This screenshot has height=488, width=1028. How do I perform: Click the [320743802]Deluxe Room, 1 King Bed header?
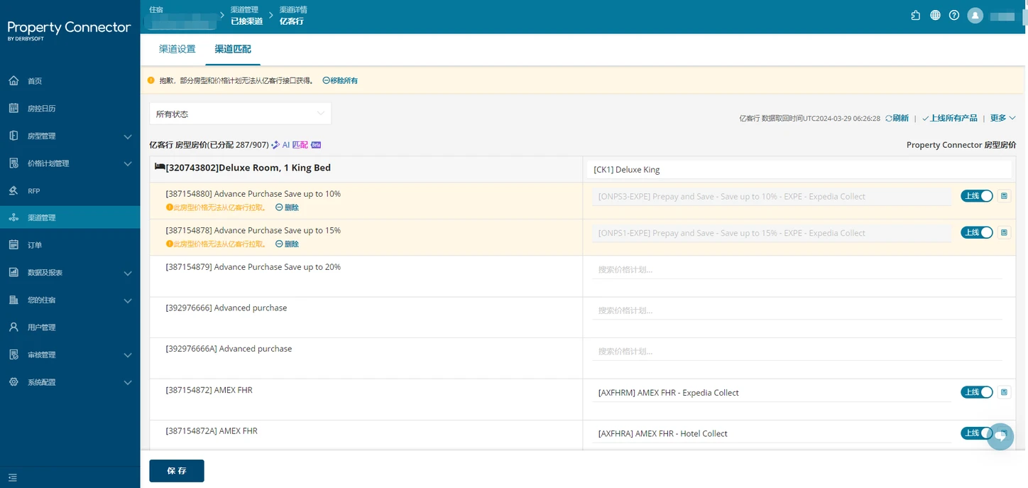tap(248, 168)
